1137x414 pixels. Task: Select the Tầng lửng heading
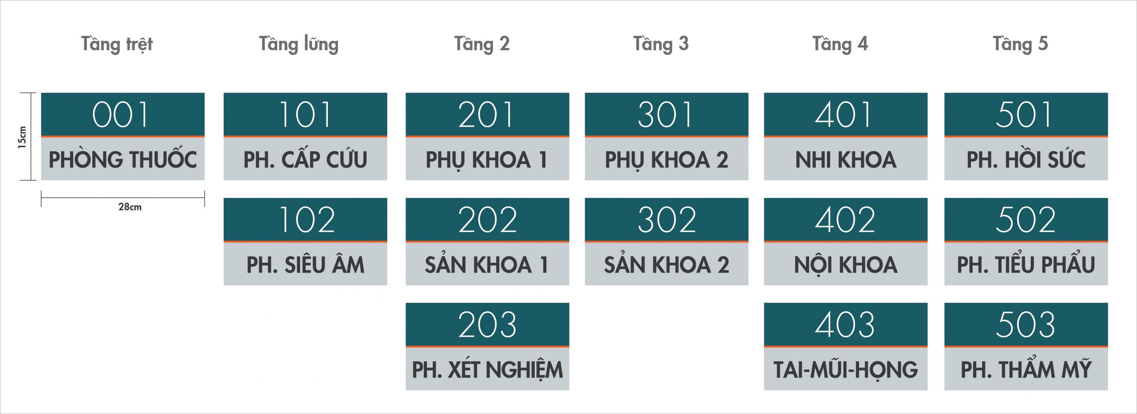click(299, 44)
